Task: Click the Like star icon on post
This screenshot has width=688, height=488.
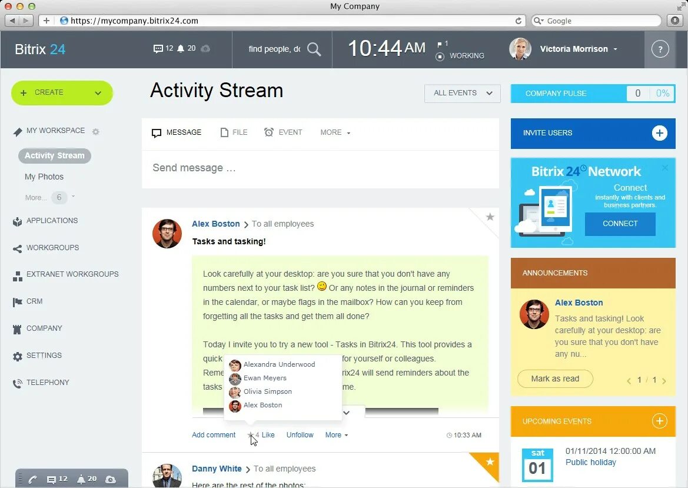Action: pos(251,435)
